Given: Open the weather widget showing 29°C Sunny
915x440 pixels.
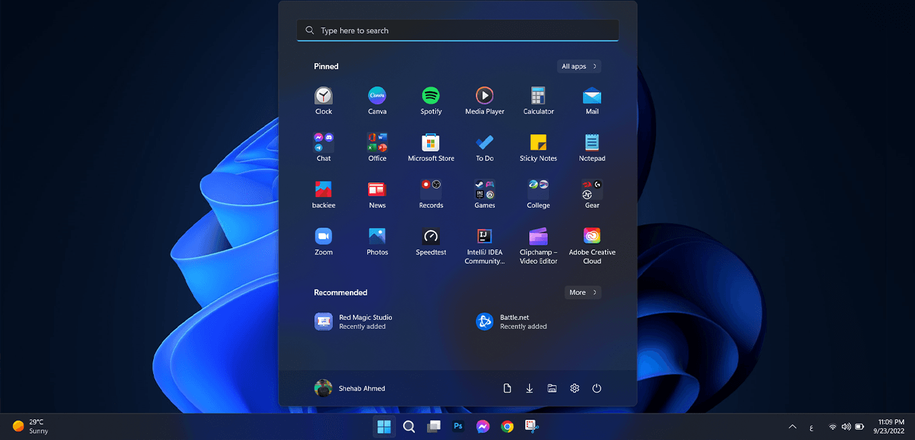Looking at the screenshot, I should click(x=30, y=426).
